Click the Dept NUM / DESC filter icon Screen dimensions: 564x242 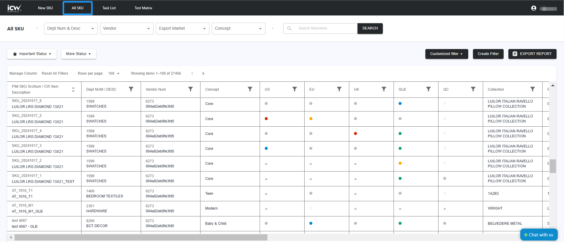[x=131, y=89]
